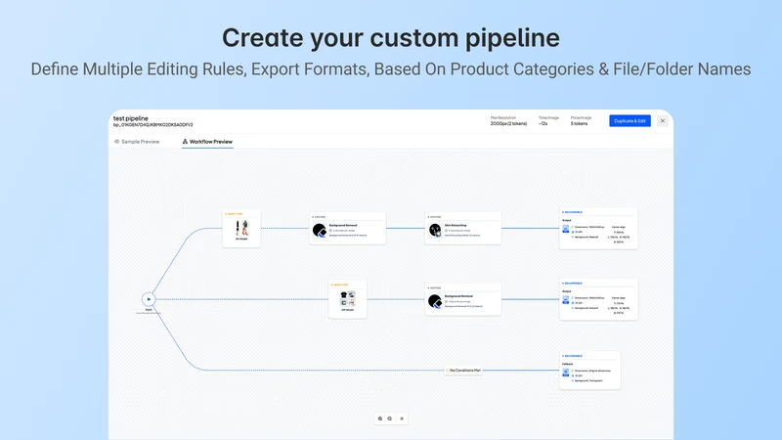Open the Off Model shot type thumbnail
This screenshot has width=782, height=440.
[347, 299]
